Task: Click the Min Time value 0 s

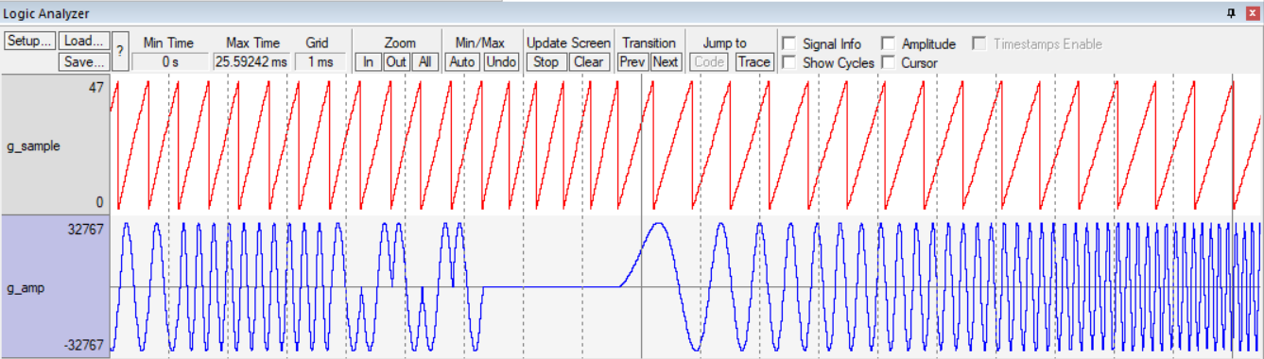Action: [x=169, y=62]
